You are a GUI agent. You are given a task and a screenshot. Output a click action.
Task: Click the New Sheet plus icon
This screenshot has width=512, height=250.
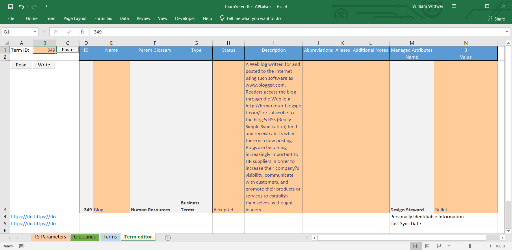(x=168, y=238)
